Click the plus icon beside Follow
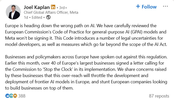Viewport: 174px width, 99px height. click(x=138, y=6)
